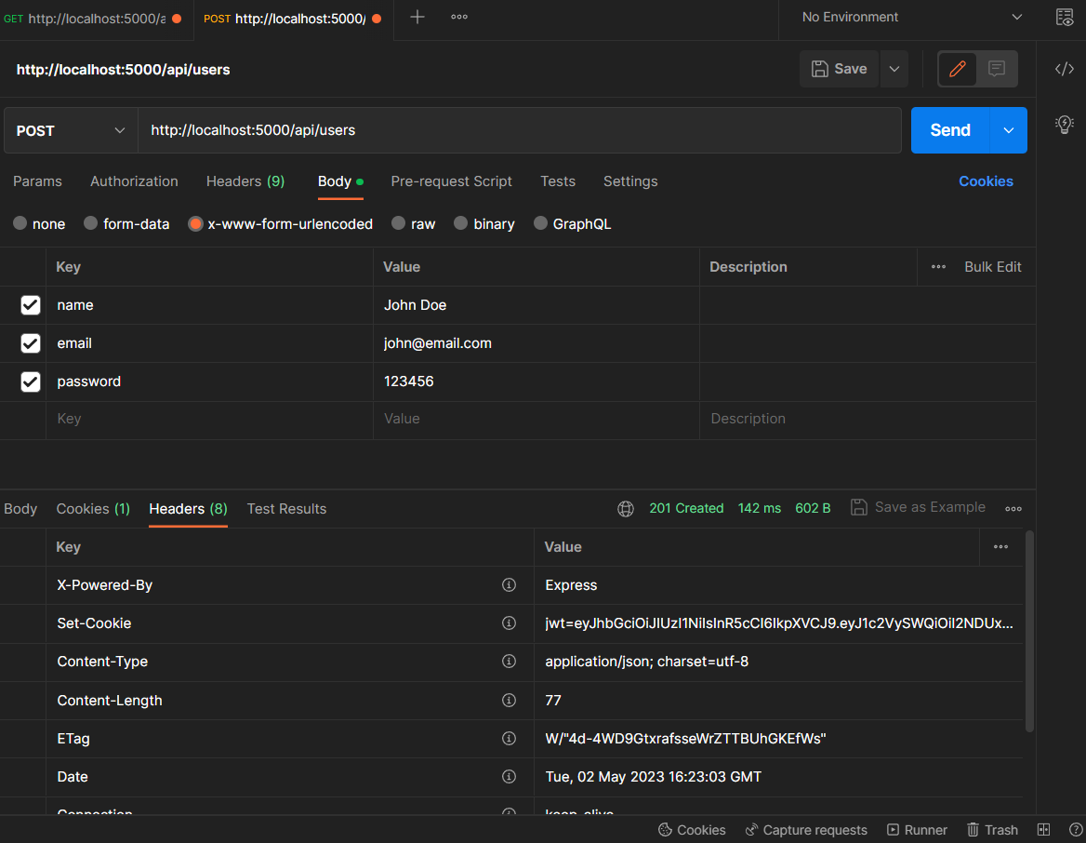The height and width of the screenshot is (843, 1086).
Task: Click the request URL input field
Action: pyautogui.click(x=519, y=130)
